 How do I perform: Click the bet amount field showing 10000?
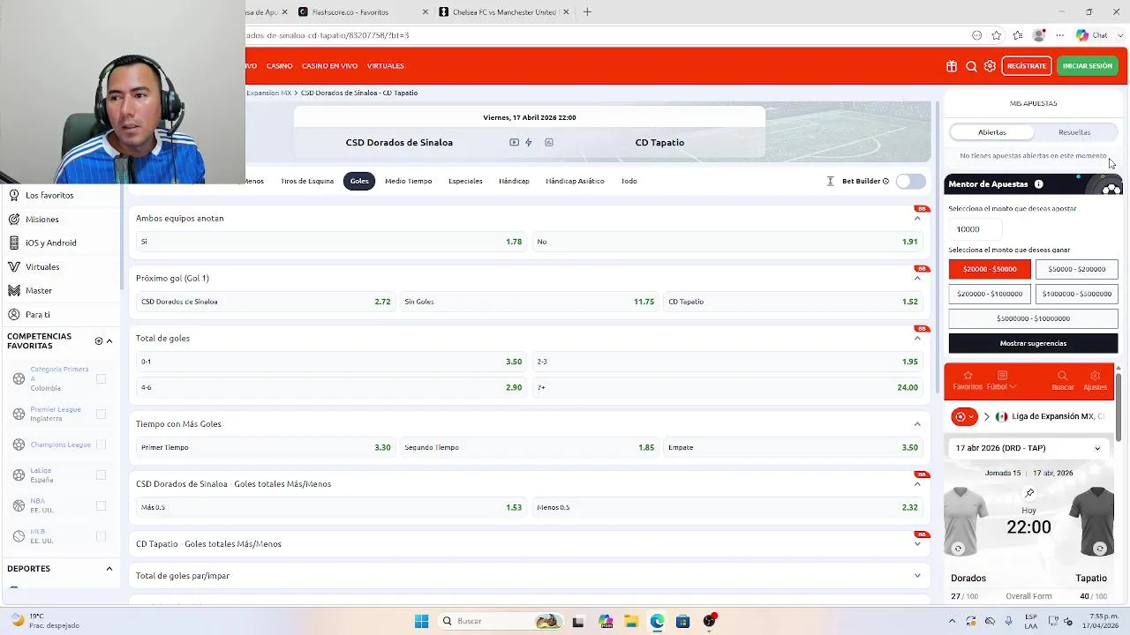tap(976, 229)
